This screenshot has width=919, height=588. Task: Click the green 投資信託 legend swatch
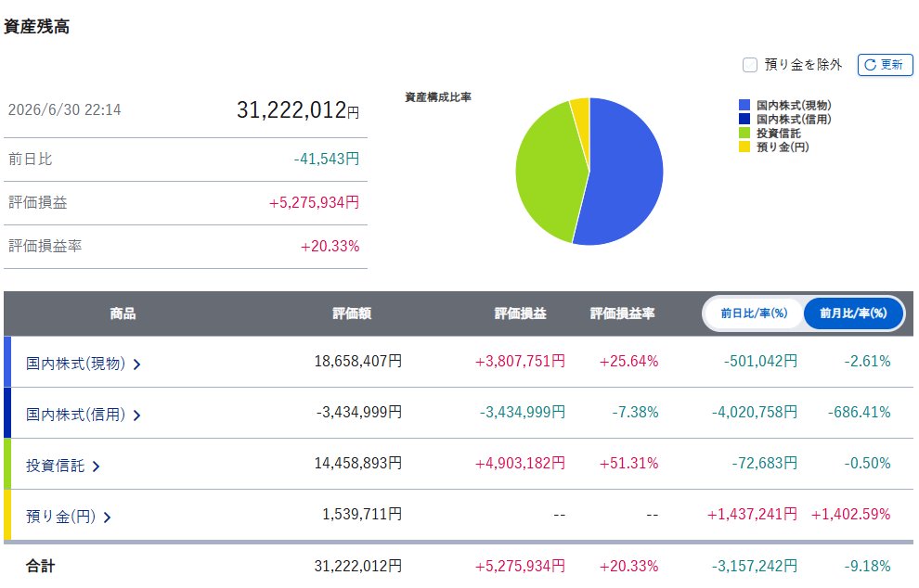click(744, 133)
